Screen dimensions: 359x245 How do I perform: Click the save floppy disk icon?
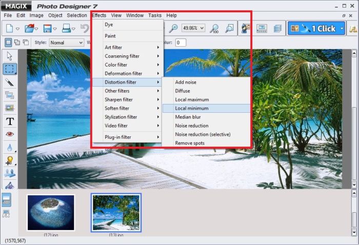pyautogui.click(x=47, y=28)
